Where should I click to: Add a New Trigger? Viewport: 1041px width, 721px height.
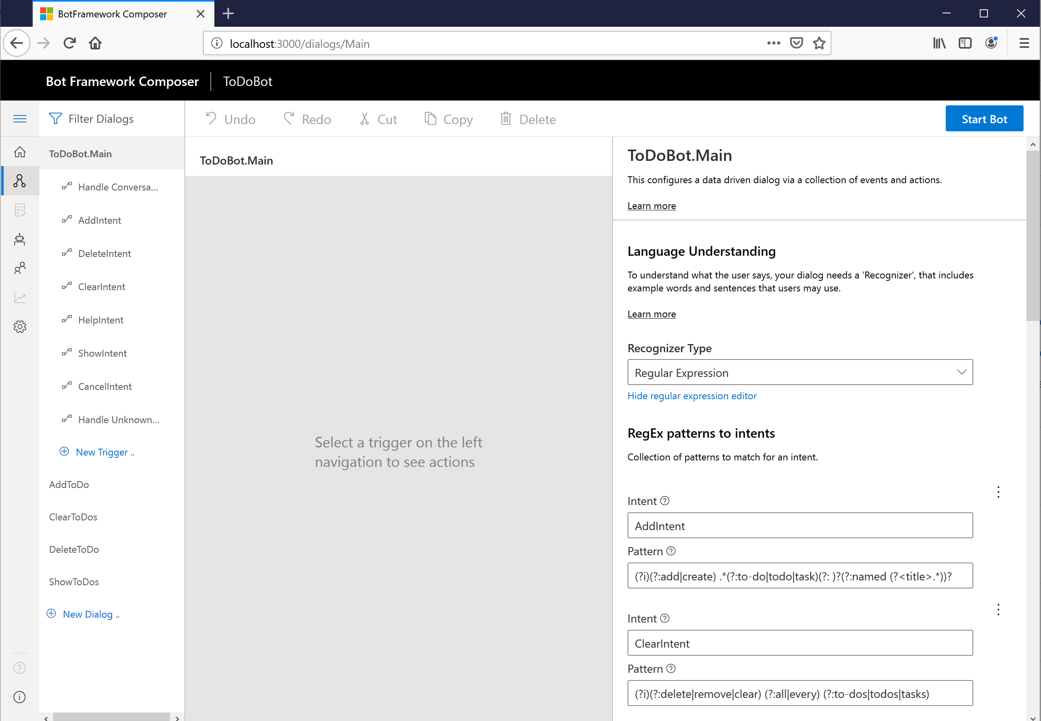[104, 452]
